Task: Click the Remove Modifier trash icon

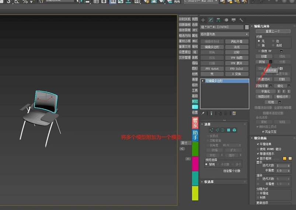Action: (226, 113)
